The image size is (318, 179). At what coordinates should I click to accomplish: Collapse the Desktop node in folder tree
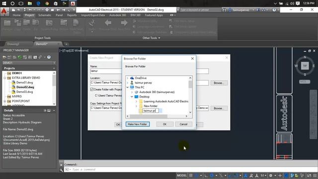pyautogui.click(x=132, y=97)
